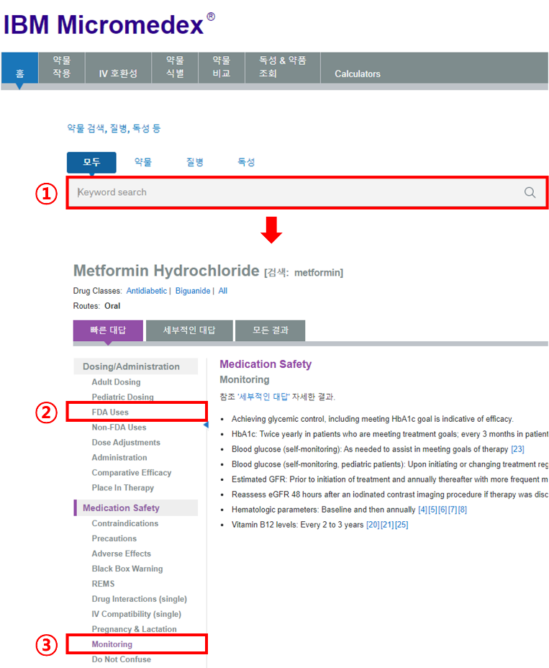Click the Keyword search input field
The image size is (549, 668).
click(295, 192)
